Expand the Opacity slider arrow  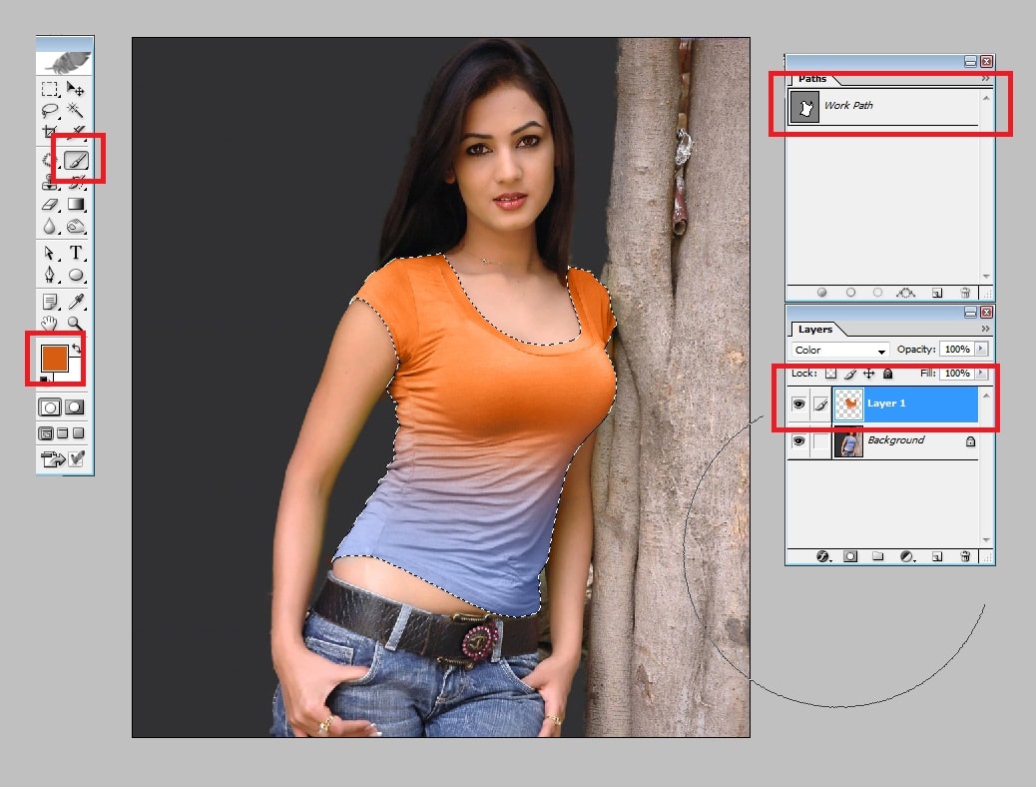coord(981,350)
